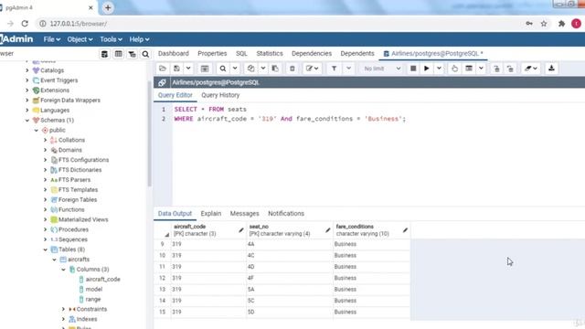Select the model column tree item

(x=93, y=289)
